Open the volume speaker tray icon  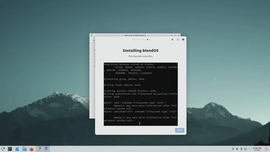pos(237,149)
